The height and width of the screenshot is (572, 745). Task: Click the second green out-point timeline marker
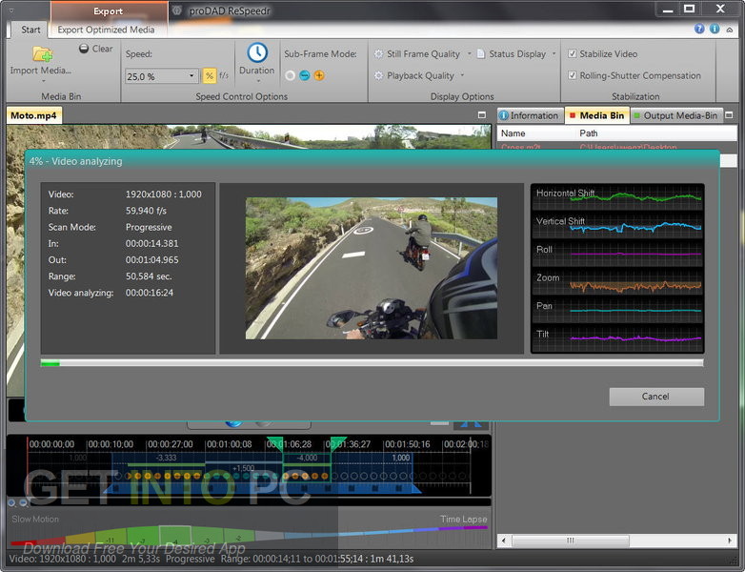338,443
